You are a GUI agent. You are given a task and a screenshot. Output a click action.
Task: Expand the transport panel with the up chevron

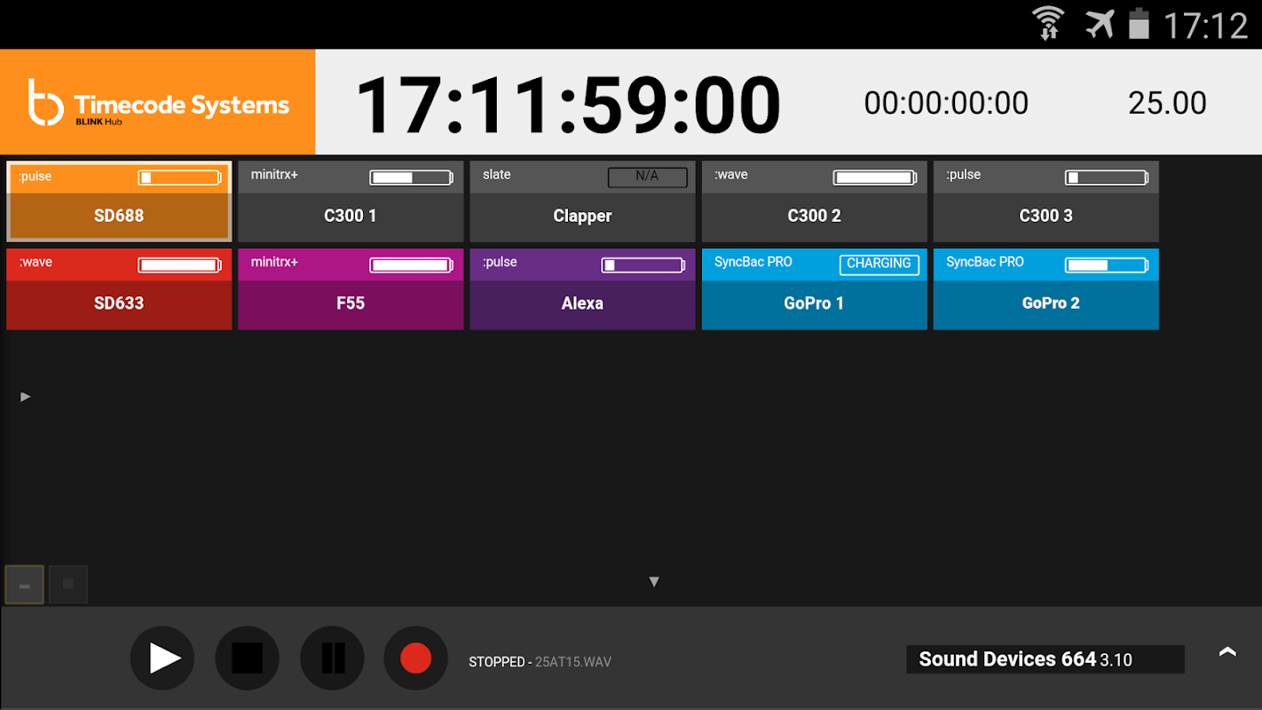(1227, 652)
